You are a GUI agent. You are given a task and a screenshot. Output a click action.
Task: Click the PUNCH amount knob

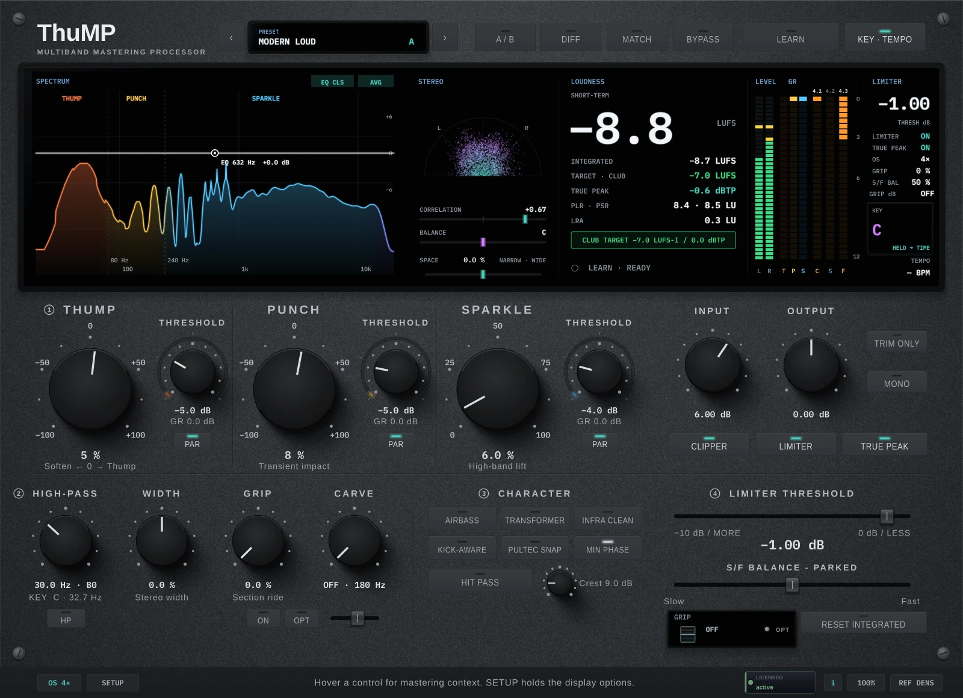(x=294, y=388)
